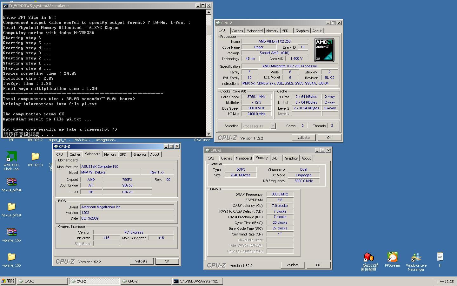Image resolution: width=457 pixels, height=286 pixels.
Task: Switch to the first CPU-Z taskbar button
Action: coord(42,281)
